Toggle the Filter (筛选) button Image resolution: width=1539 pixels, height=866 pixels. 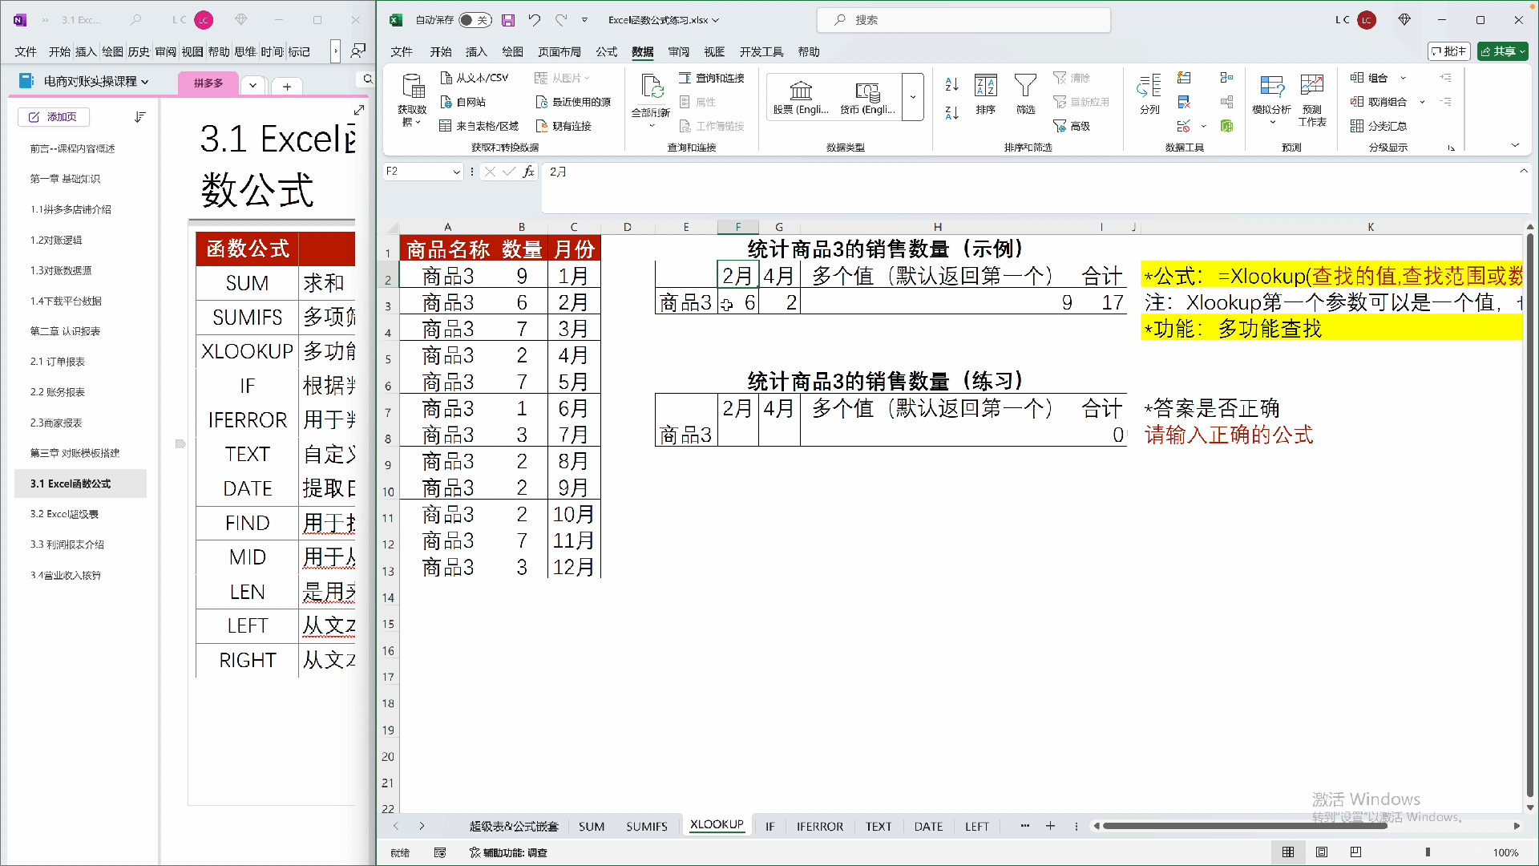(1025, 95)
